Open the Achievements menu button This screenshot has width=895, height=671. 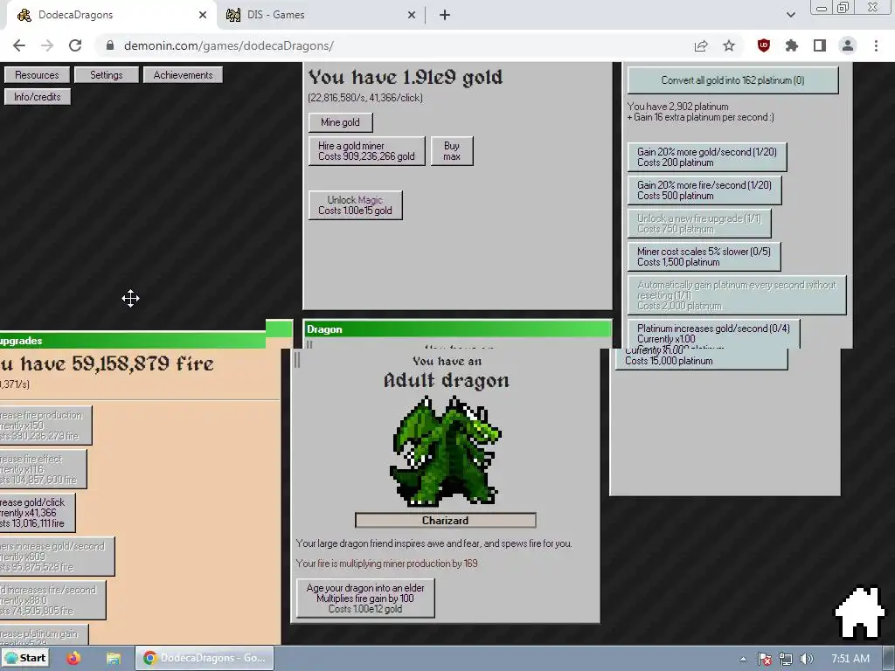point(183,75)
